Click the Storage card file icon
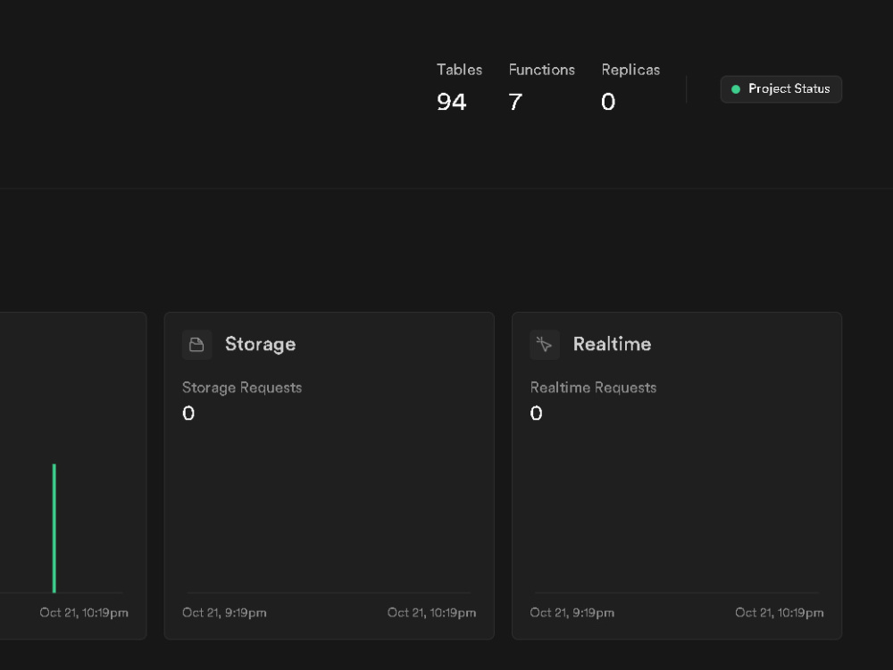This screenshot has height=670, width=893. (x=197, y=345)
